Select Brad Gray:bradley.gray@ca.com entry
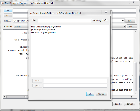140x111 pixels. (x=46, y=27)
